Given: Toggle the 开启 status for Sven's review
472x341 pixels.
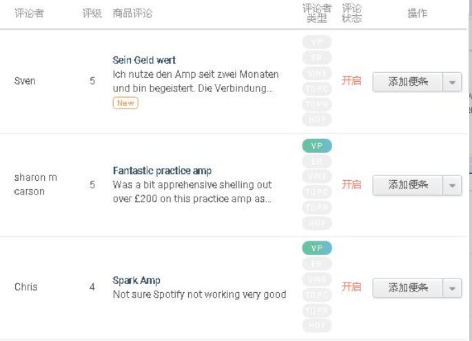Looking at the screenshot, I should [x=351, y=81].
